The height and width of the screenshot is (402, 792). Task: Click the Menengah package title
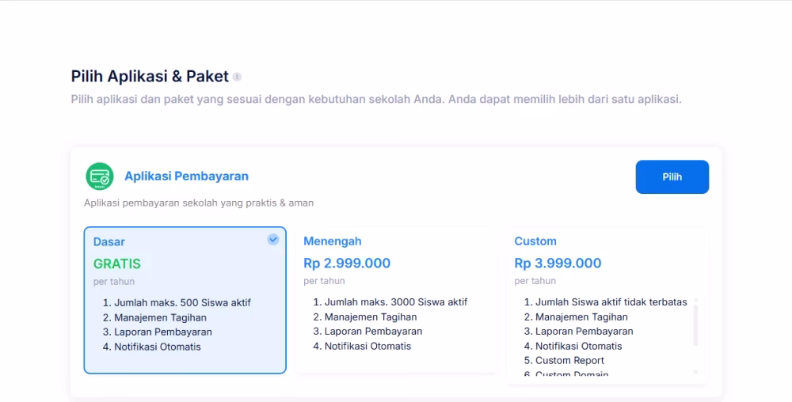(x=333, y=241)
